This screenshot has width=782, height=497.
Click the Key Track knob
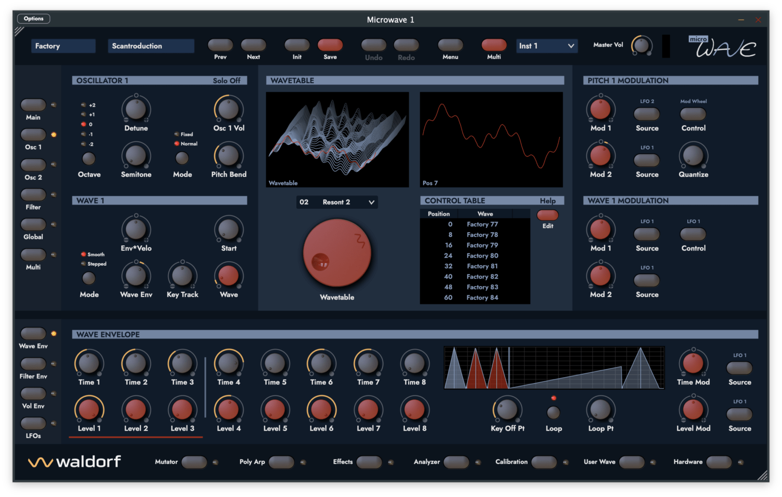(x=182, y=276)
